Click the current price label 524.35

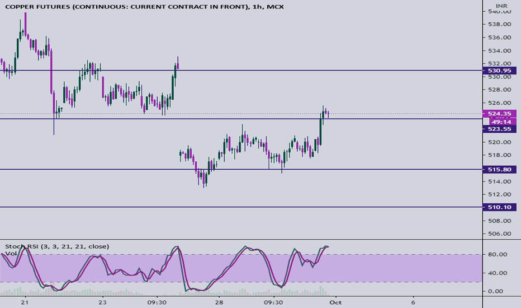point(499,114)
